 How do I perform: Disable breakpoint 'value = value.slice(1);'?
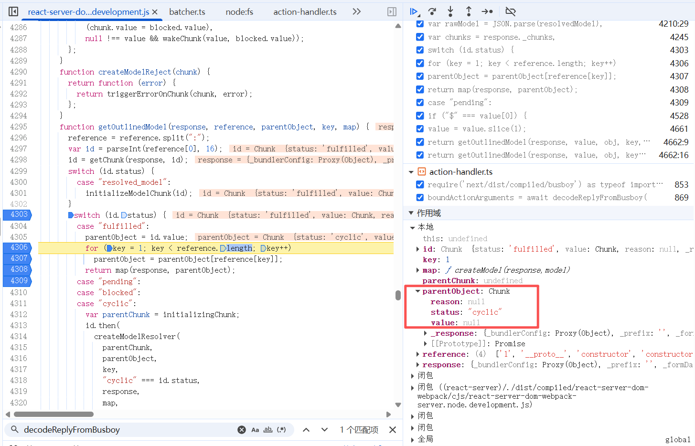(420, 128)
